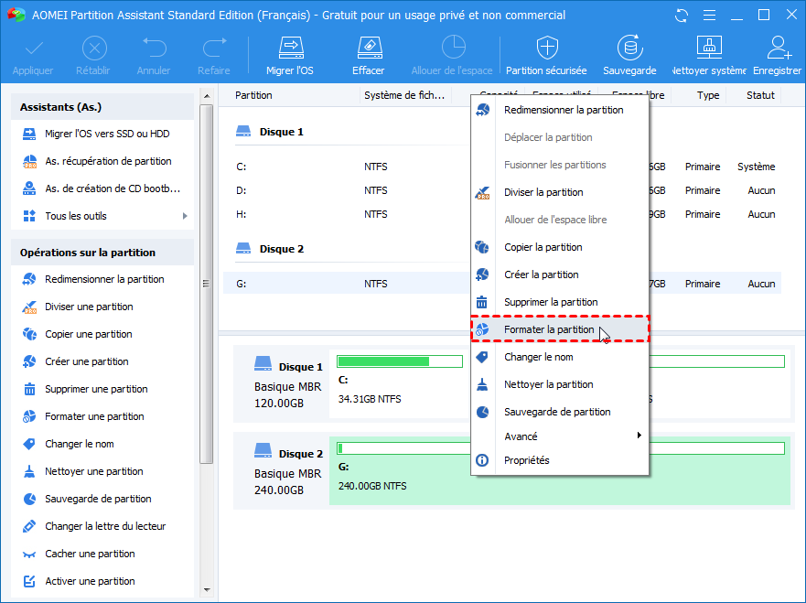The image size is (806, 603).
Task: Click the Type column header
Action: (708, 95)
